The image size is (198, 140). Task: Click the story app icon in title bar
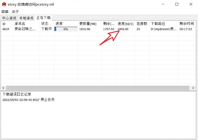click(x=4, y=4)
